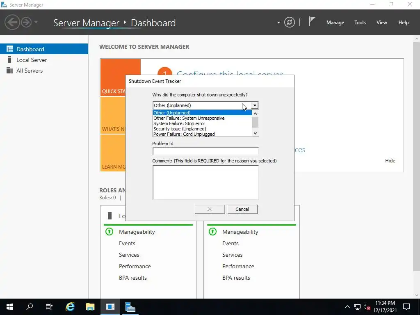420x315 pixels.
Task: Click the network tray icon
Action: click(357, 307)
